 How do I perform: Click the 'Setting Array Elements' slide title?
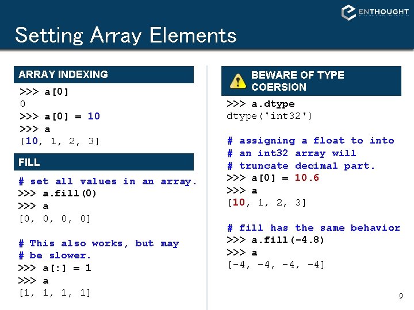pyautogui.click(x=126, y=35)
